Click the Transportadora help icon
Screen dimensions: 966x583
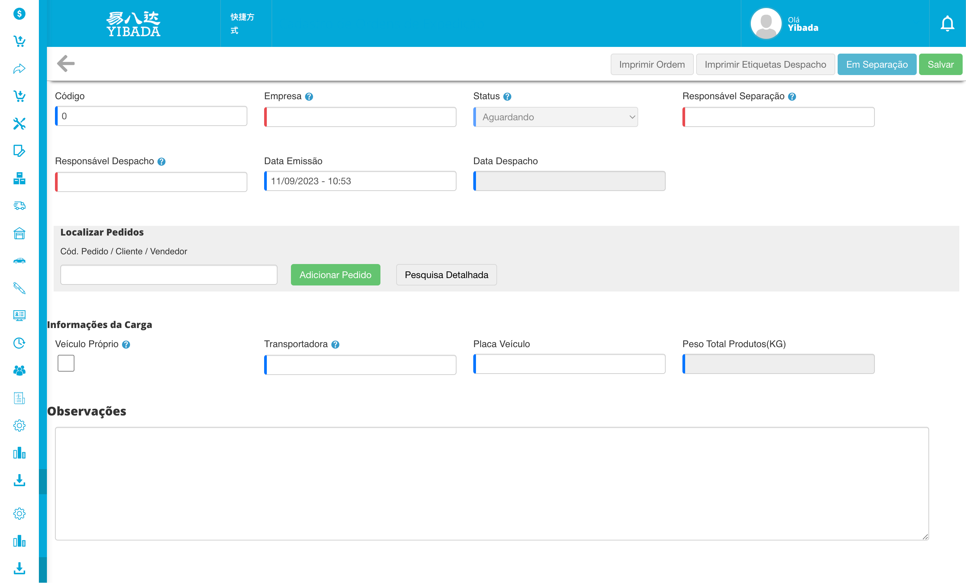(335, 344)
